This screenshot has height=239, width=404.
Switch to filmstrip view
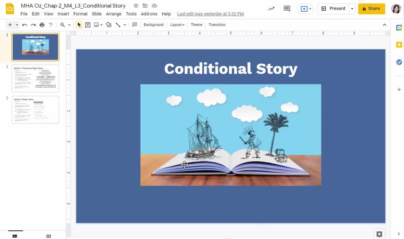coord(15,236)
